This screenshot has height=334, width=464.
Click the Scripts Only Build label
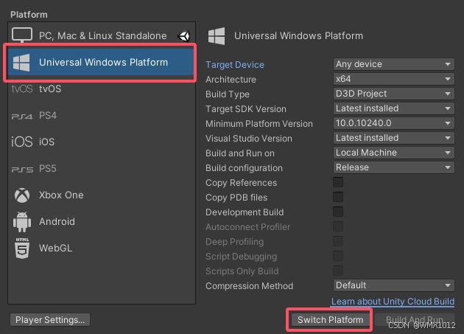coord(242,271)
